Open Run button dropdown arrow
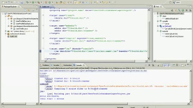Viewport: 193px width, 108px height. point(36,2)
